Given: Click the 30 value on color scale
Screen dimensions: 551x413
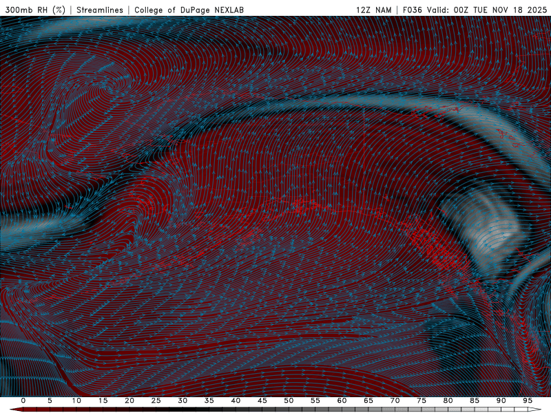Looking at the screenshot, I should coord(183,401).
